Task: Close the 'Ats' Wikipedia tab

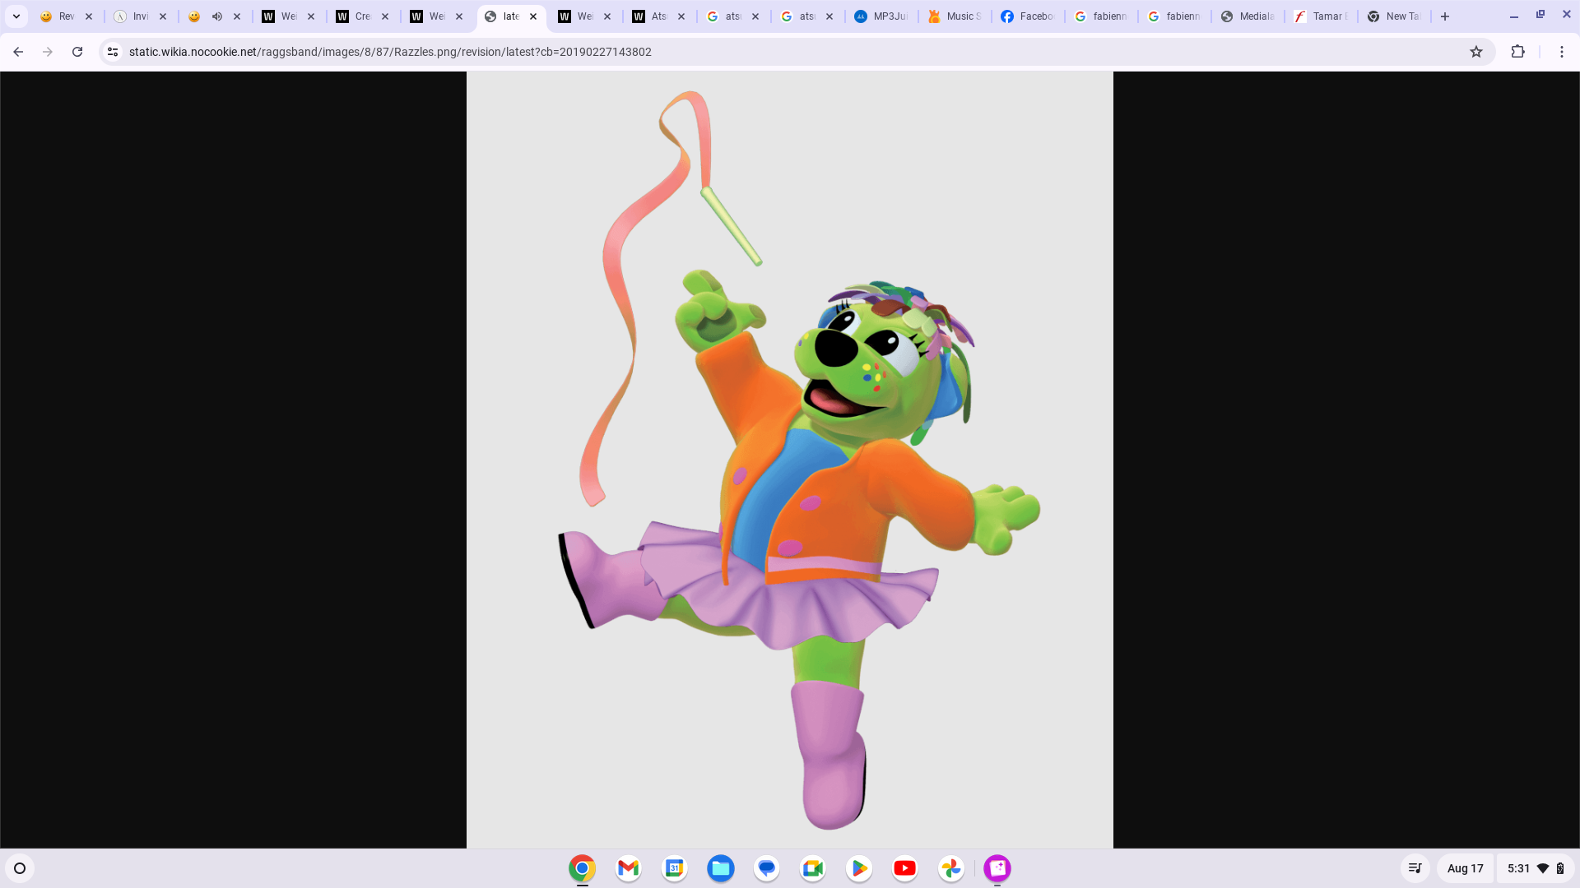Action: 681,16
